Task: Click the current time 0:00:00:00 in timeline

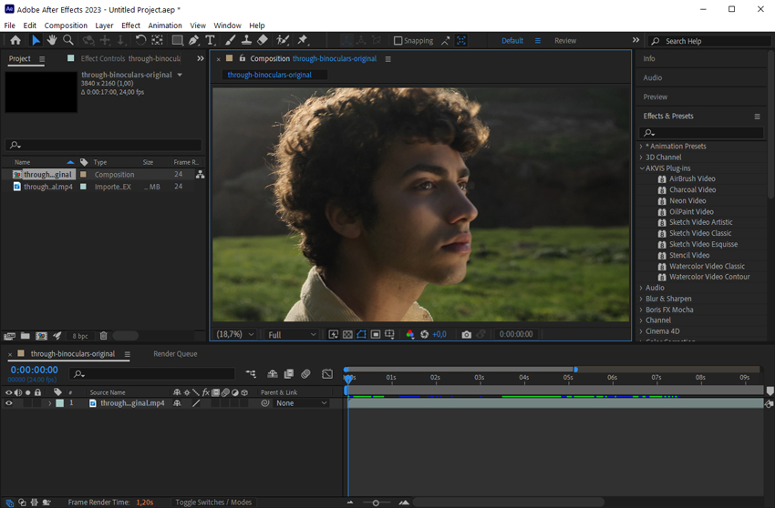Action: (34, 370)
